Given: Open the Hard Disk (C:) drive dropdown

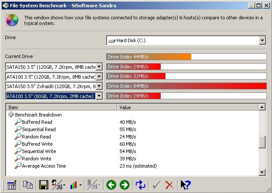Looking at the screenshot, I should point(263,40).
